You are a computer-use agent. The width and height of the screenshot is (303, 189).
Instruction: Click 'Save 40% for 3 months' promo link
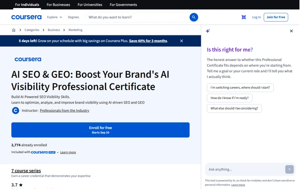[148, 41]
